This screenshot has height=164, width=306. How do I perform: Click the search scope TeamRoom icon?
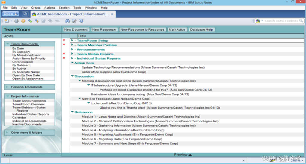pyautogui.click(x=258, y=21)
